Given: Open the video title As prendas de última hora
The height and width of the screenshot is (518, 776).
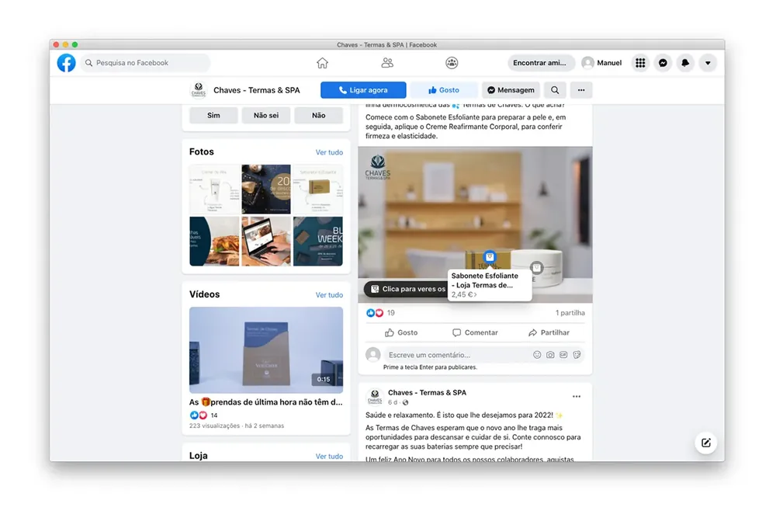Looking at the screenshot, I should (x=265, y=402).
